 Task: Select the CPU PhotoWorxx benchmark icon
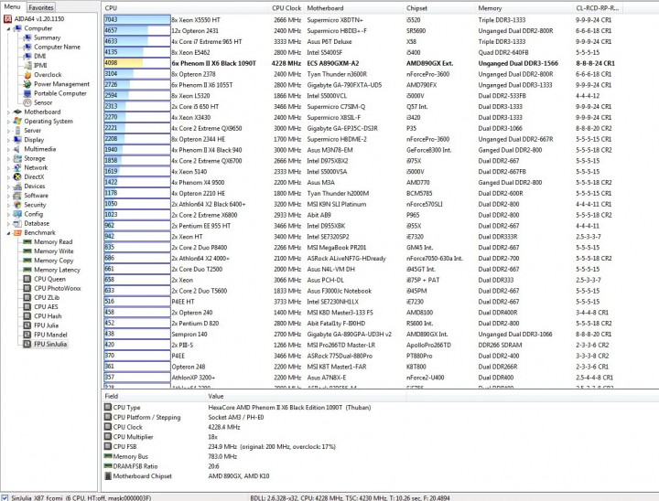pos(27,288)
